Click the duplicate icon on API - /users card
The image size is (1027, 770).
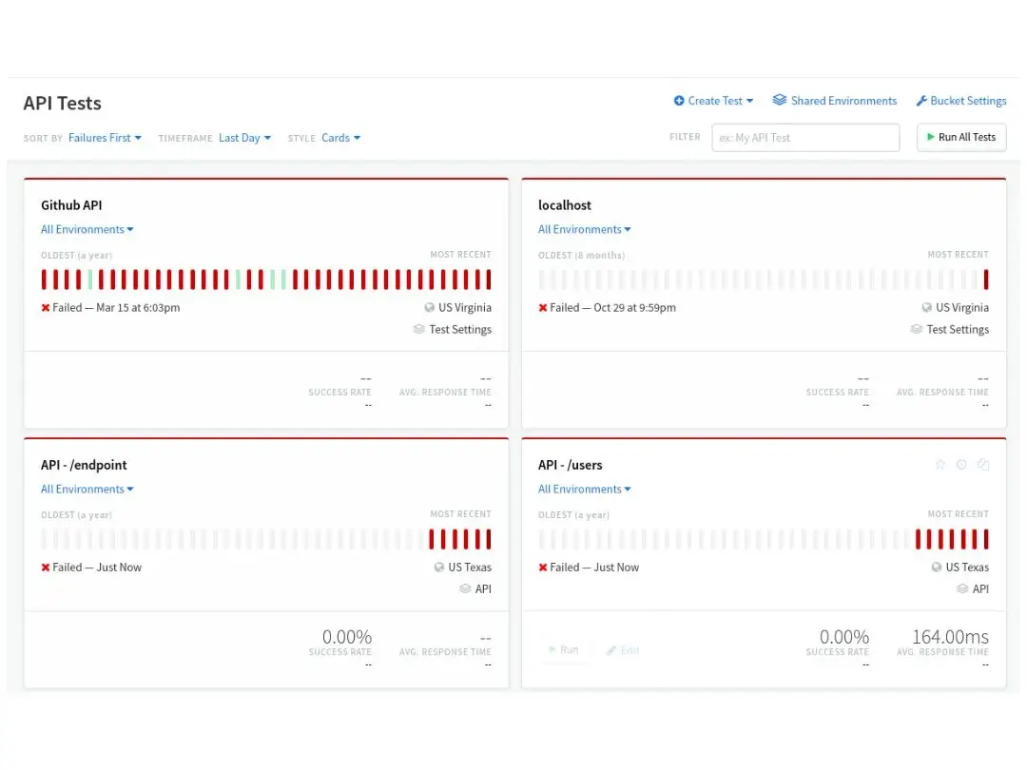pos(983,465)
